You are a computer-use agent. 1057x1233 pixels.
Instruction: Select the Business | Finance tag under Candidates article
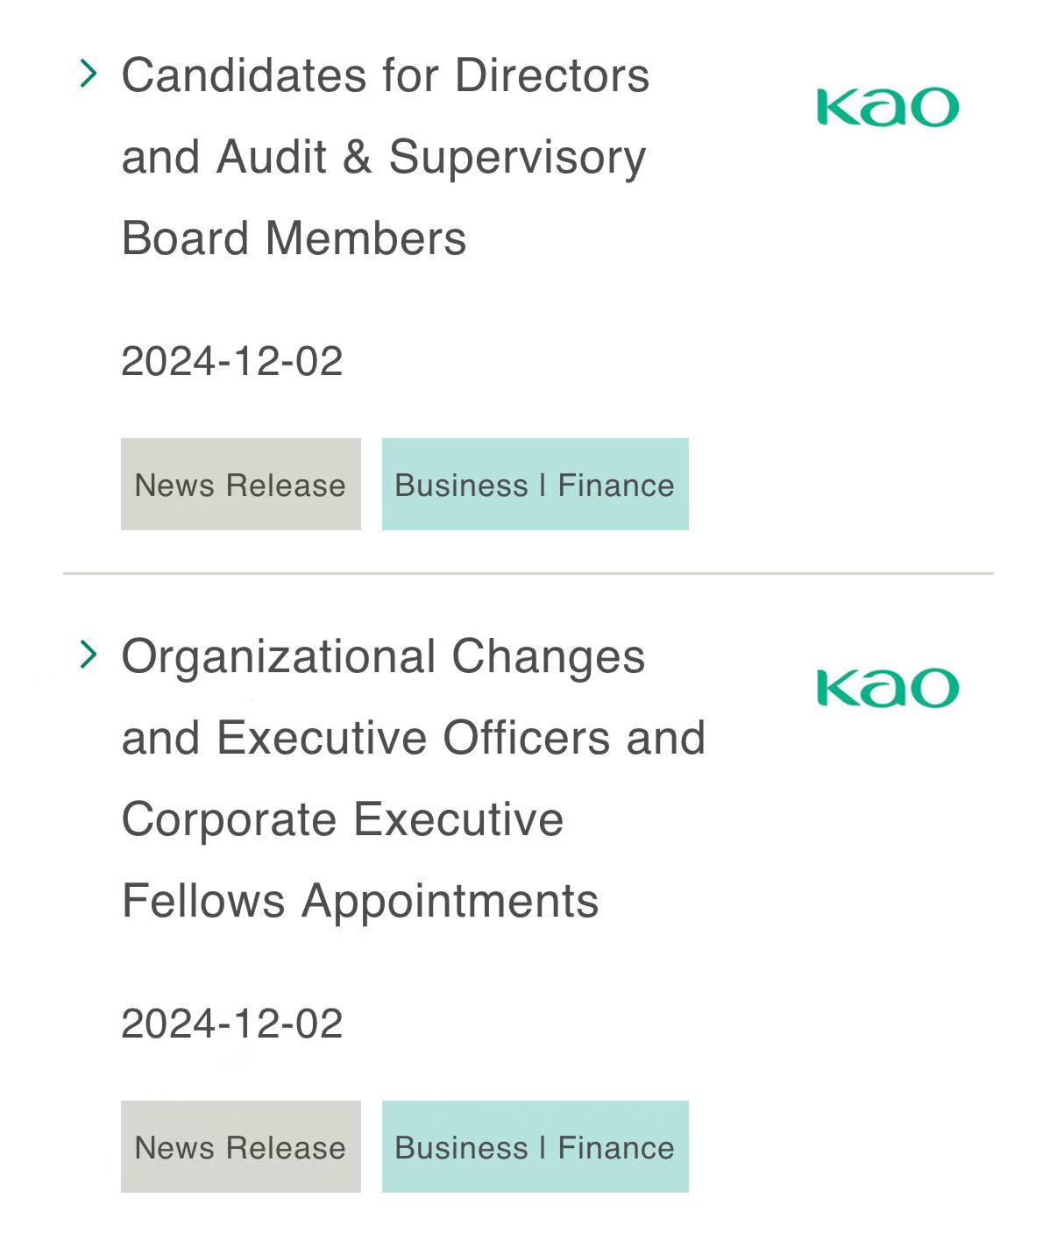pos(535,484)
